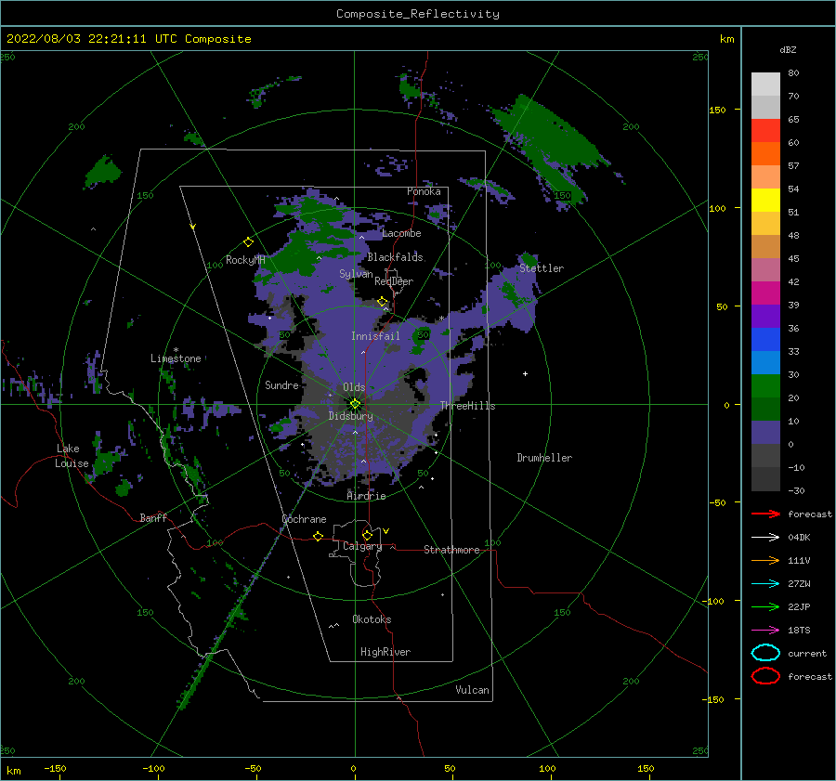Screen dimensions: 836x781
Task: Click the Composite_Reflectivity title text
Action: [x=418, y=14]
